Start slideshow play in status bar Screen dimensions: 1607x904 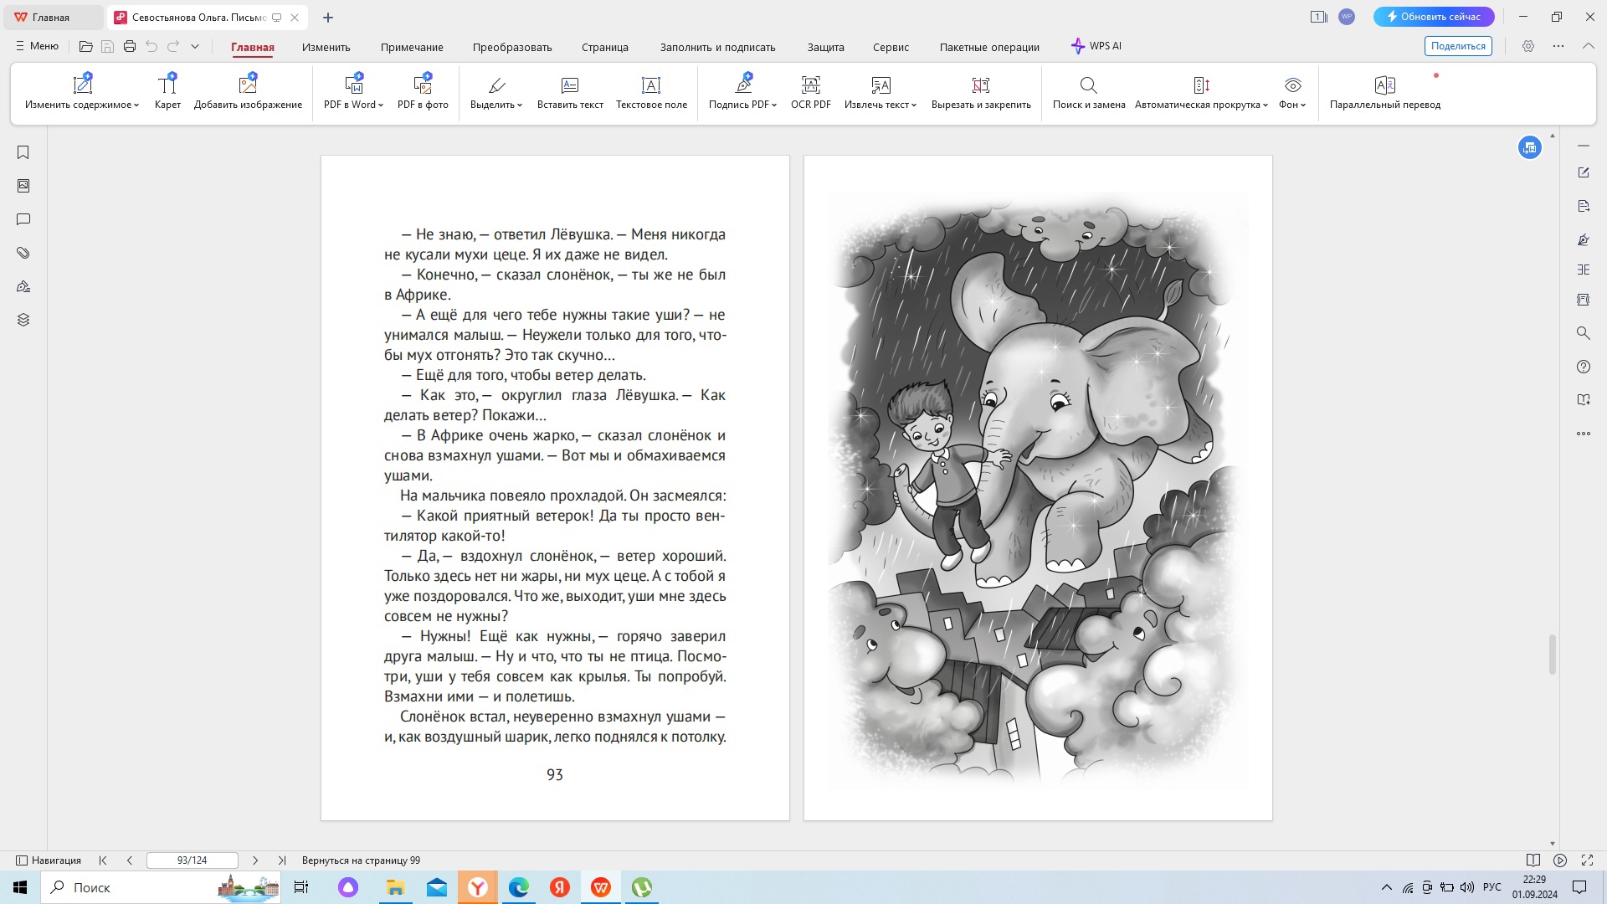(1560, 860)
